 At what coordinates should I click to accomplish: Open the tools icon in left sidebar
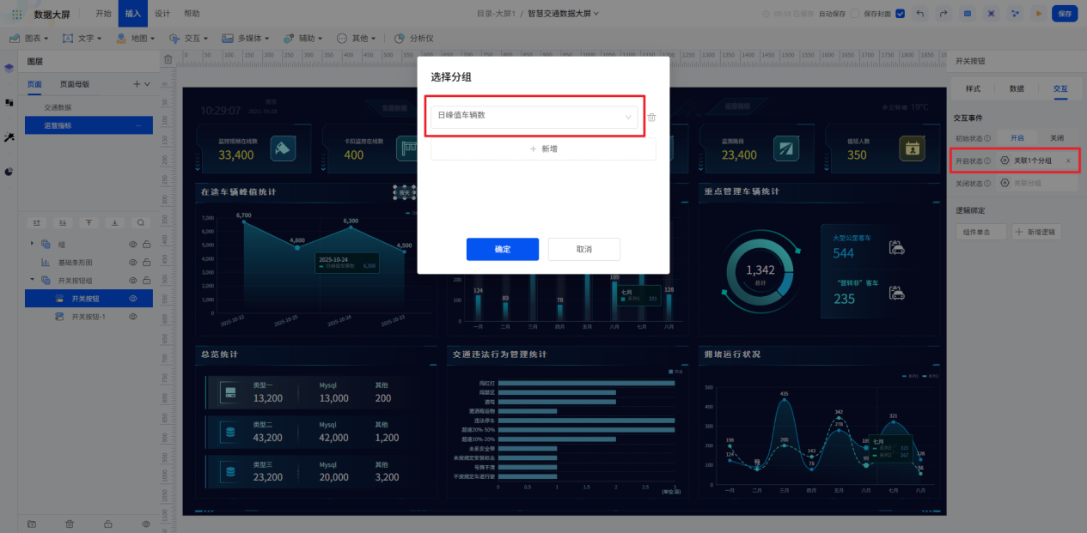tap(9, 137)
